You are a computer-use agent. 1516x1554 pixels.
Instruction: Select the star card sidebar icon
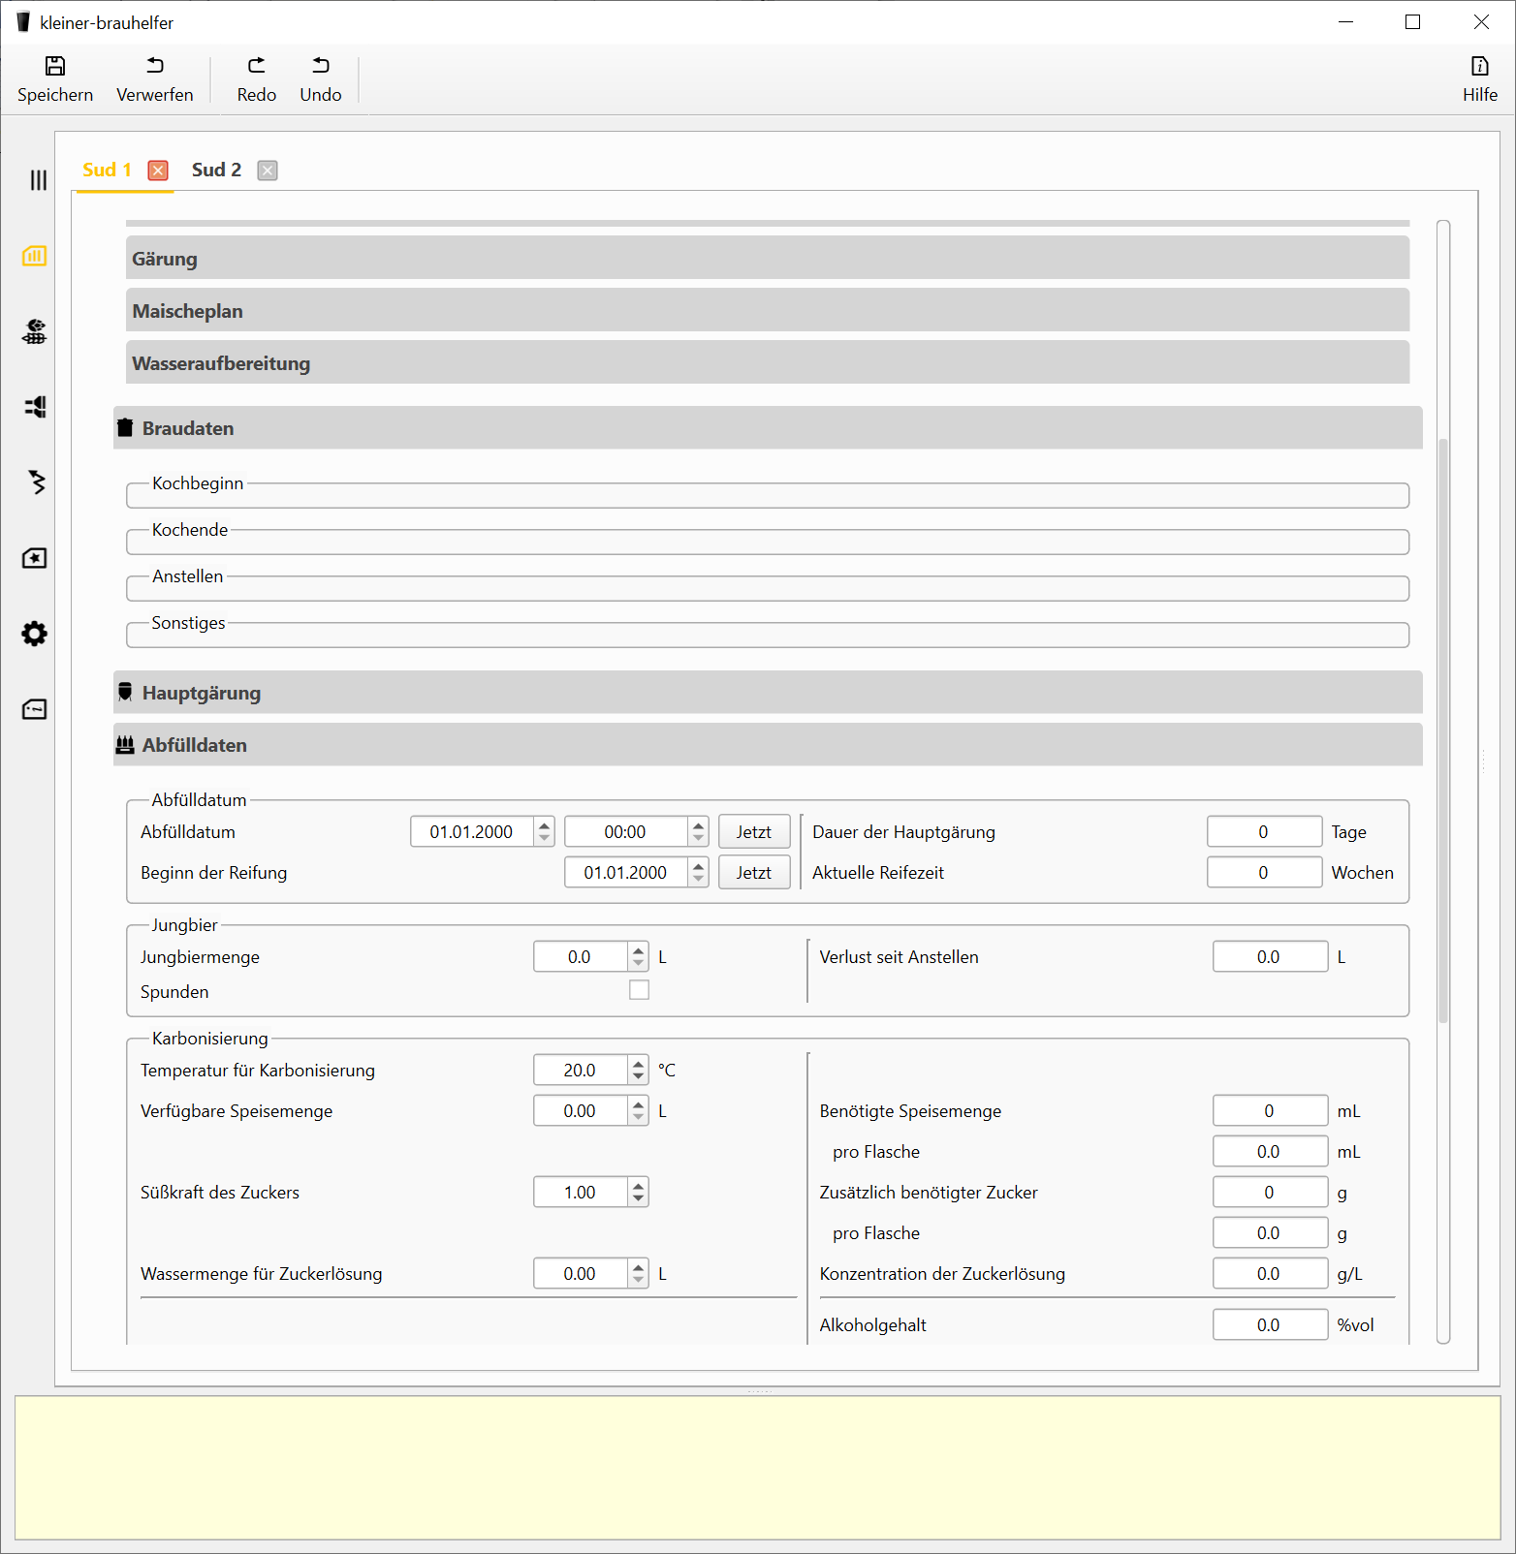coord(35,558)
